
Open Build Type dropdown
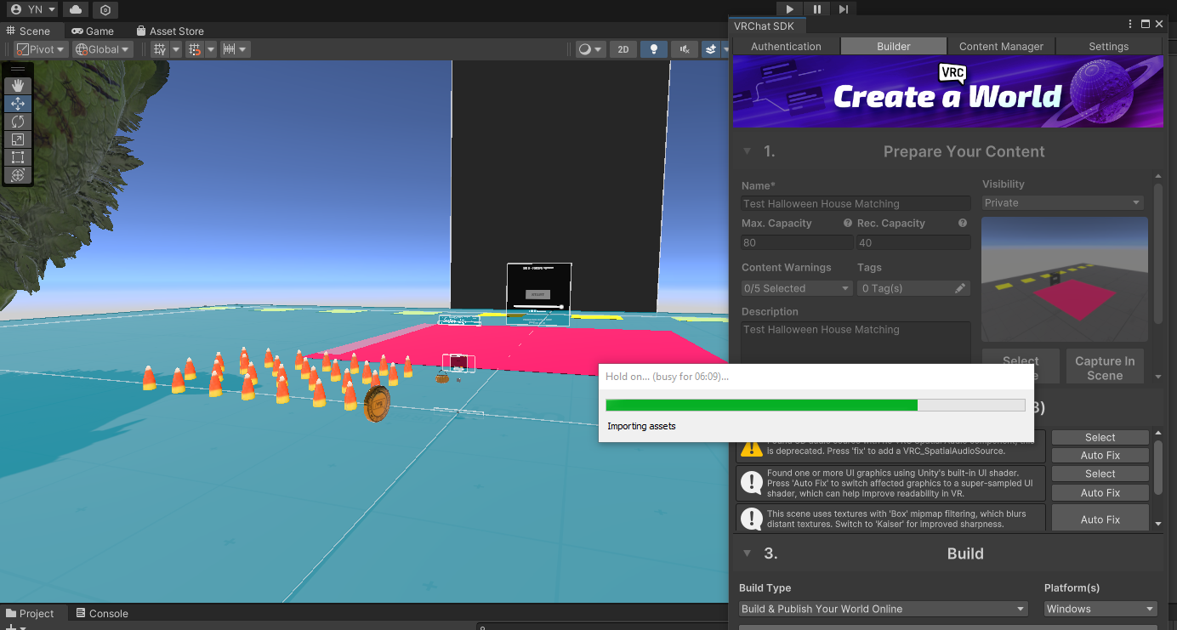[x=884, y=609]
